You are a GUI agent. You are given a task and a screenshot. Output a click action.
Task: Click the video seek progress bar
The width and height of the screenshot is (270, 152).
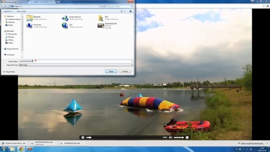coord(124,138)
